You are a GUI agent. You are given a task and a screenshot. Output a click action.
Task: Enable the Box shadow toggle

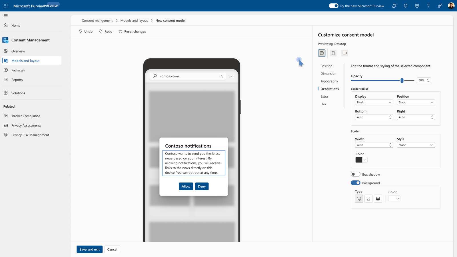click(x=356, y=174)
